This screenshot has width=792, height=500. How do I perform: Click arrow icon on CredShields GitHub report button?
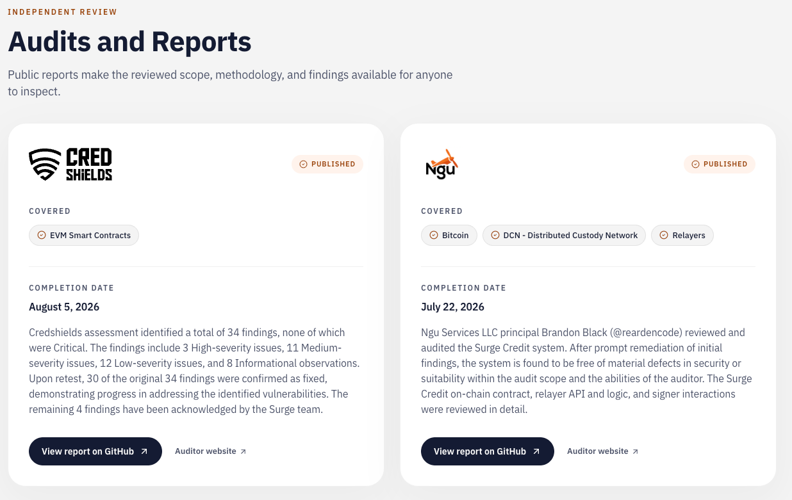point(144,451)
